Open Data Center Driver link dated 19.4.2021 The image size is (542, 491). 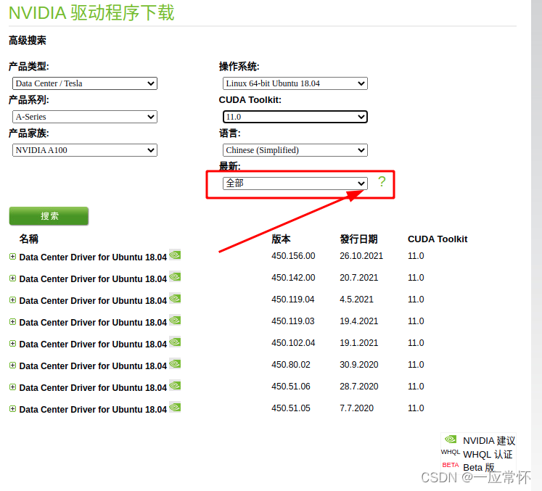click(x=93, y=323)
